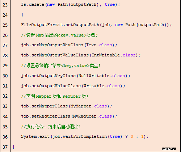Click line number 27 in the gutter
181x153 pixels.
pyautogui.click(x=5, y=46)
